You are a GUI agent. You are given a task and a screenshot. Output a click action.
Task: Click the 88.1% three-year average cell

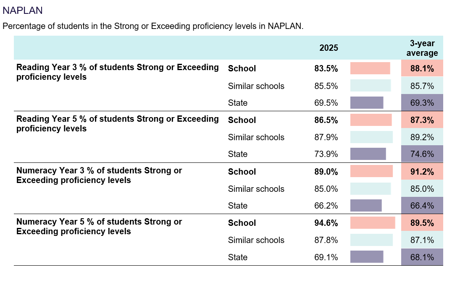(422, 68)
